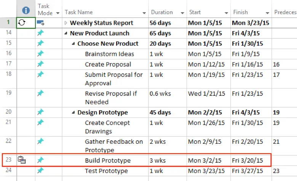Select the row 23 header number
The width and height of the screenshot is (297, 181).
point(9,160)
